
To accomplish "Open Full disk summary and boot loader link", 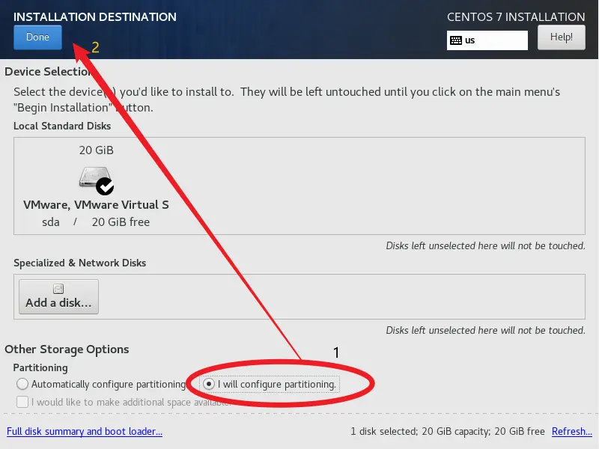I will pyautogui.click(x=85, y=432).
